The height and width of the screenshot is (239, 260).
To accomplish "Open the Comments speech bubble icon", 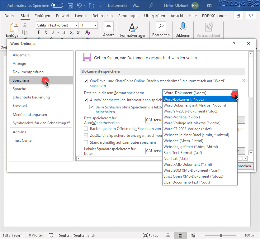I will pos(251,16).
